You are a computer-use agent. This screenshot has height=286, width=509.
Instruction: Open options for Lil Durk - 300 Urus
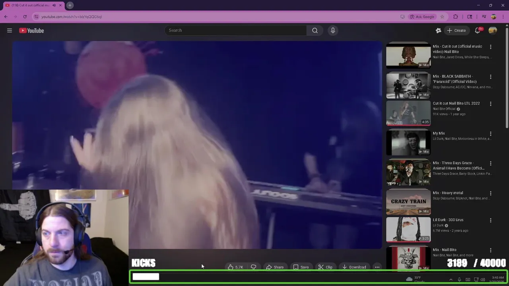(x=491, y=220)
